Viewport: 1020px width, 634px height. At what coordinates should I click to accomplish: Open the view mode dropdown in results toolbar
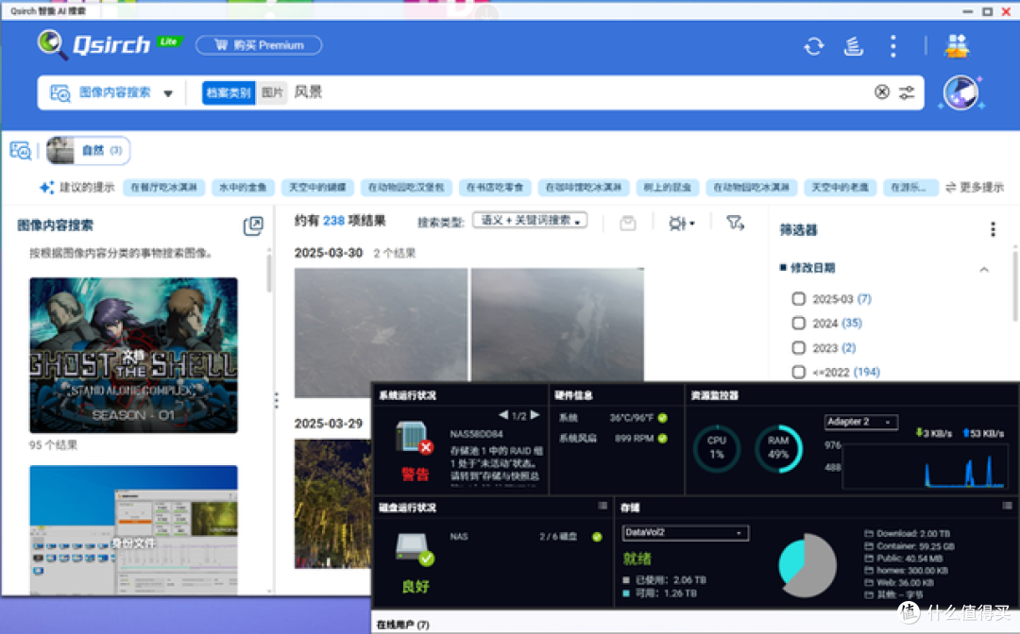coord(681,224)
